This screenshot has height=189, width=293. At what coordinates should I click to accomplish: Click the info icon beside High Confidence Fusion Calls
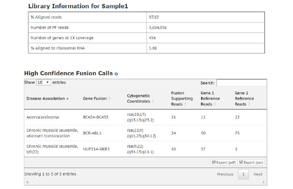tap(116, 74)
